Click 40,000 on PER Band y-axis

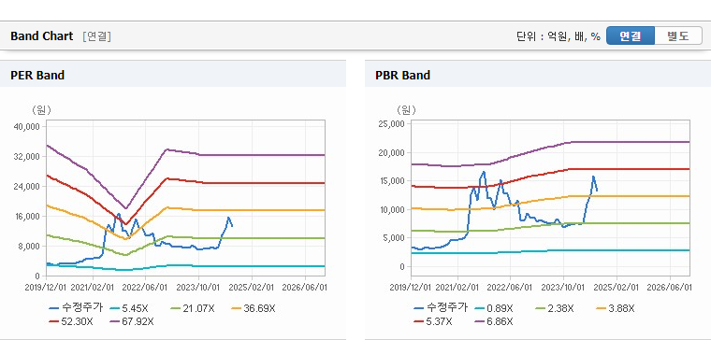[28, 126]
